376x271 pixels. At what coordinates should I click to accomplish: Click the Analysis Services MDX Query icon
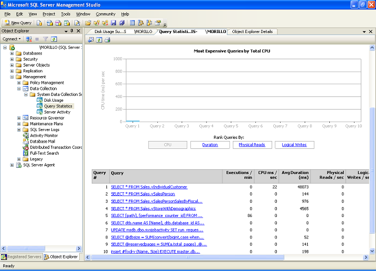coord(50,23)
